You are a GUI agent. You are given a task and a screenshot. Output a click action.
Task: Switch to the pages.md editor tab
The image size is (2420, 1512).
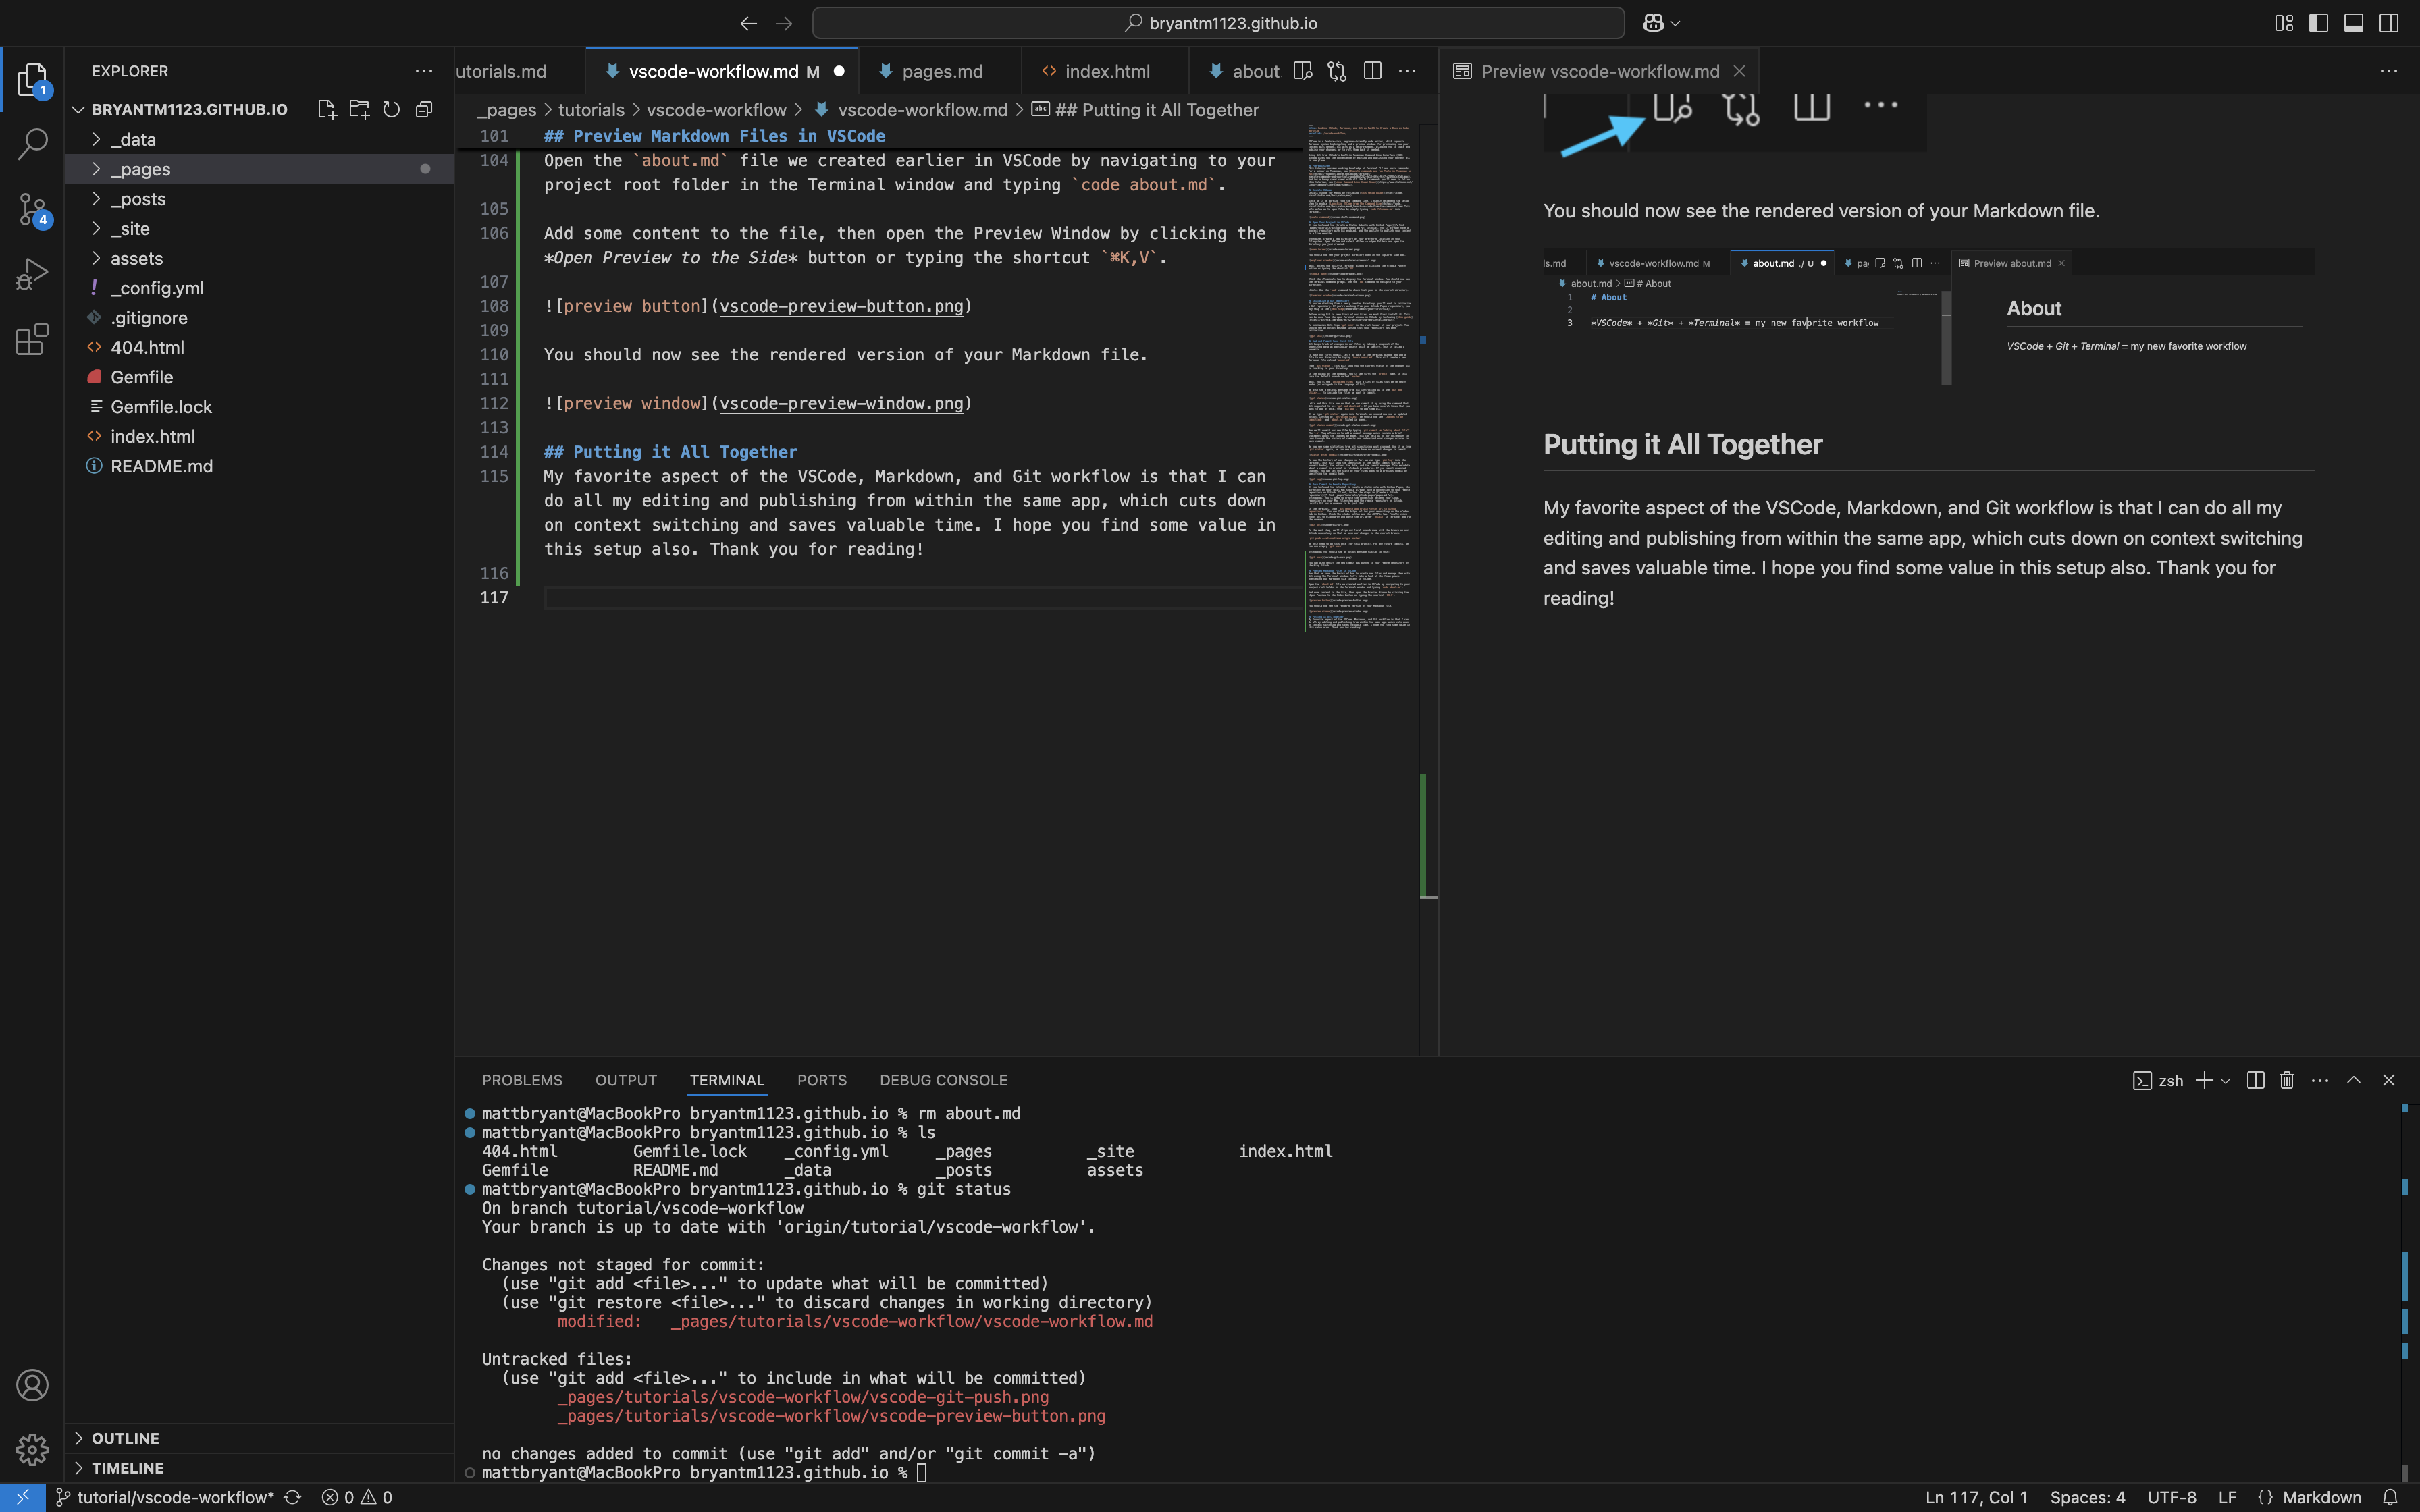click(940, 71)
